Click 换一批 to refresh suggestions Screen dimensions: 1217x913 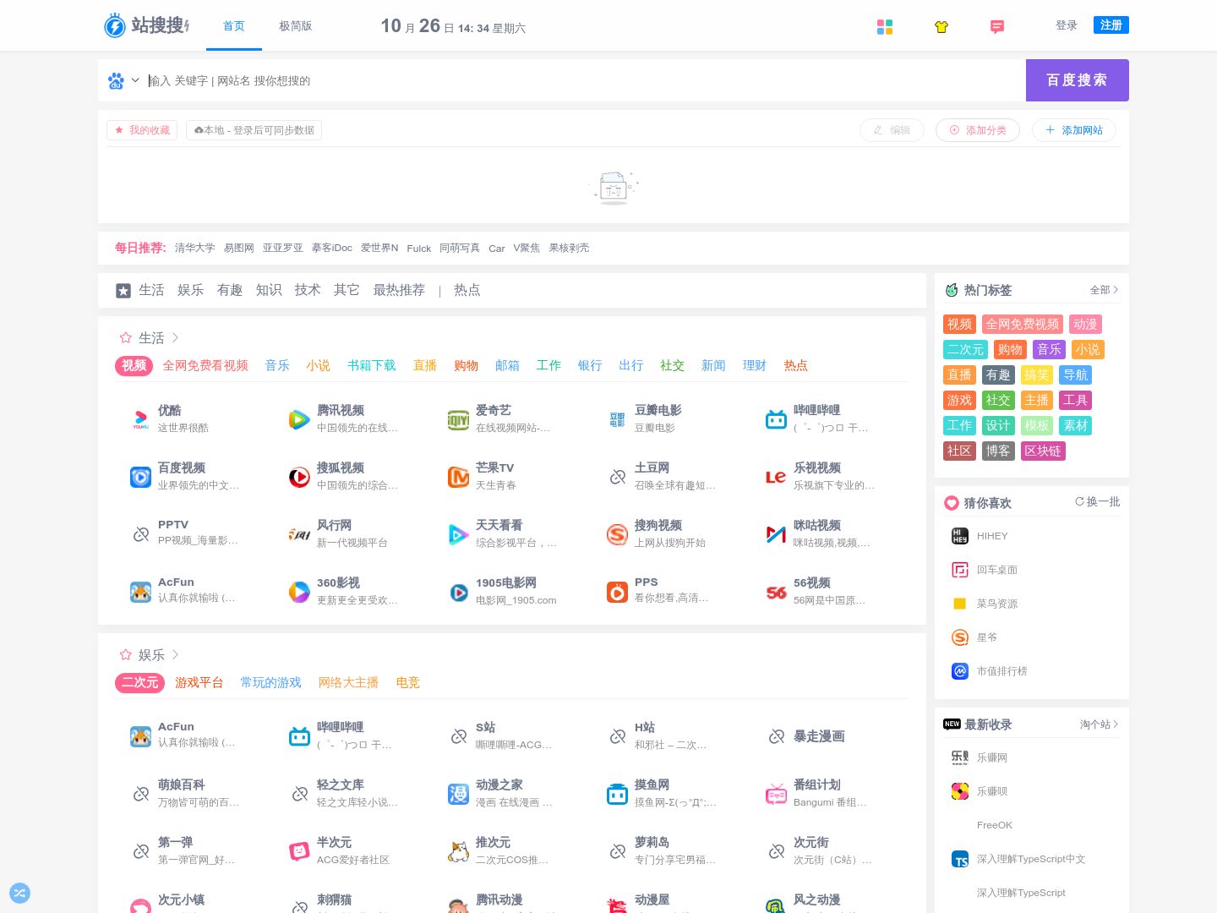(1098, 502)
